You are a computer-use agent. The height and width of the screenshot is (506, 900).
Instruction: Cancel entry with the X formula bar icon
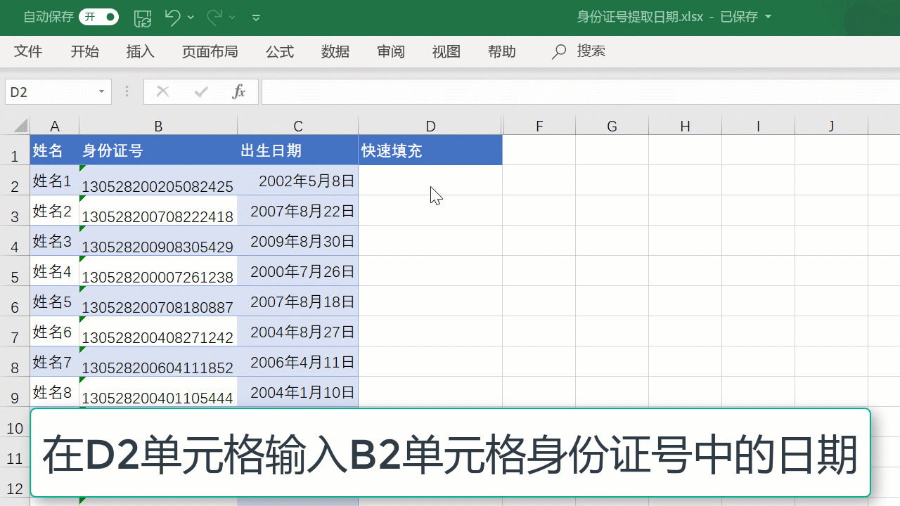162,91
